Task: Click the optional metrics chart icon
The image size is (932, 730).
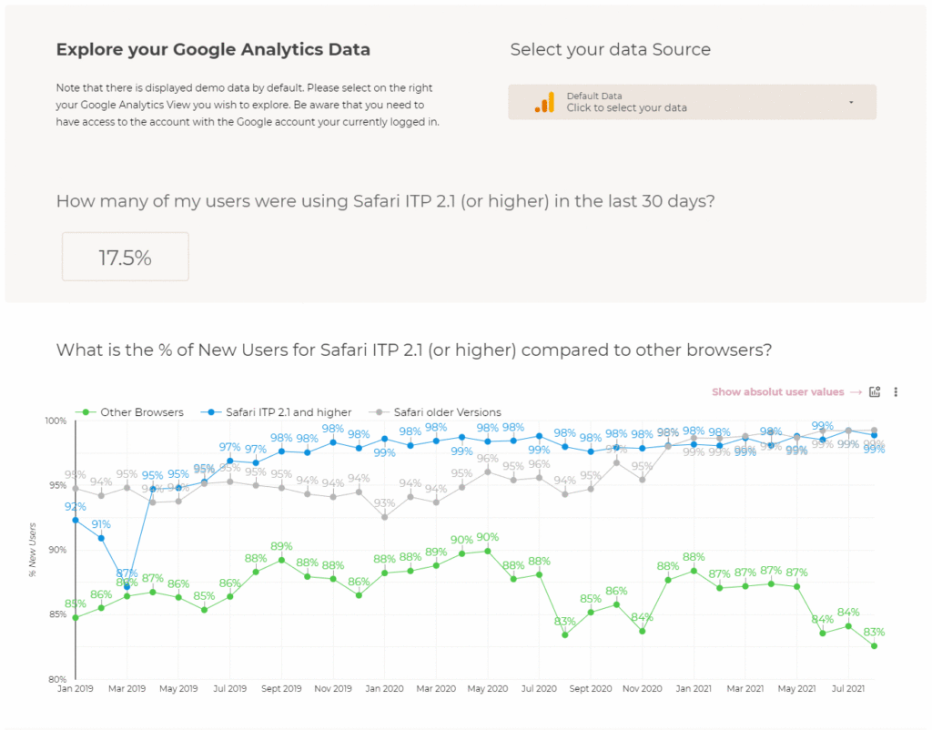Action: pos(875,392)
